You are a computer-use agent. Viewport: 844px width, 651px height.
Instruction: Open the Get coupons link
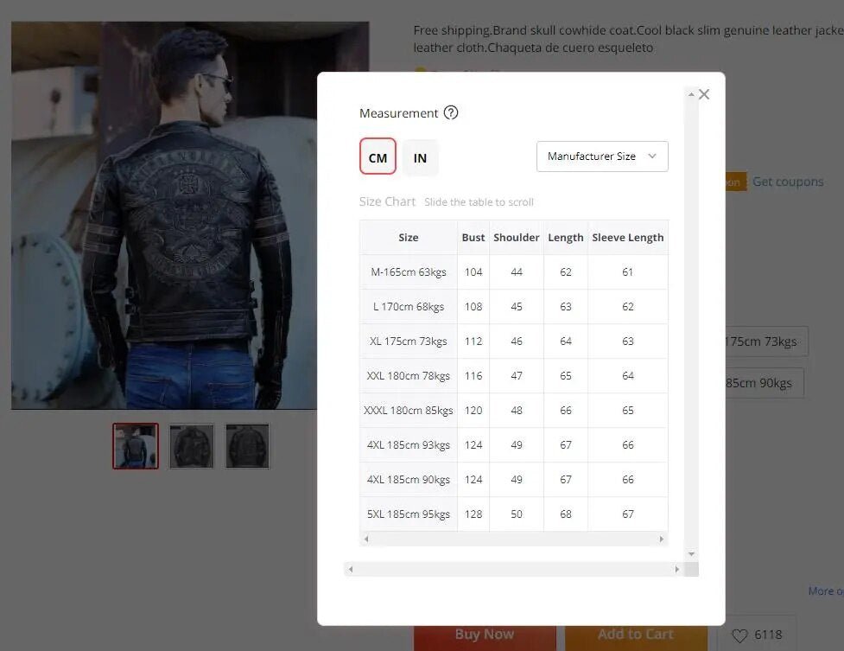(x=787, y=182)
